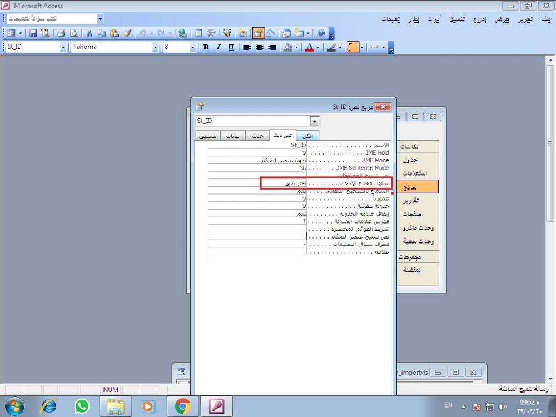Open WhatsApp from the taskbar

tap(82, 406)
